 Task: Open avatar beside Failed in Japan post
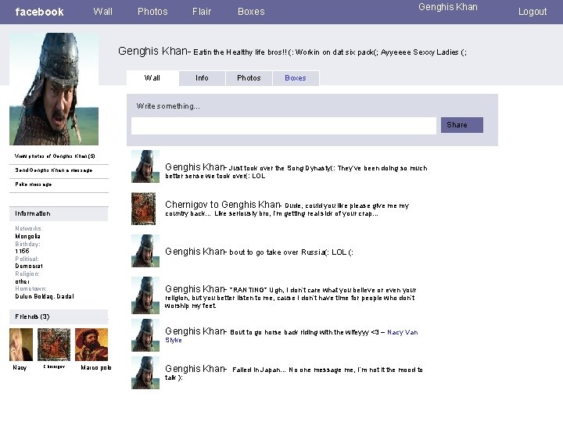point(145,373)
